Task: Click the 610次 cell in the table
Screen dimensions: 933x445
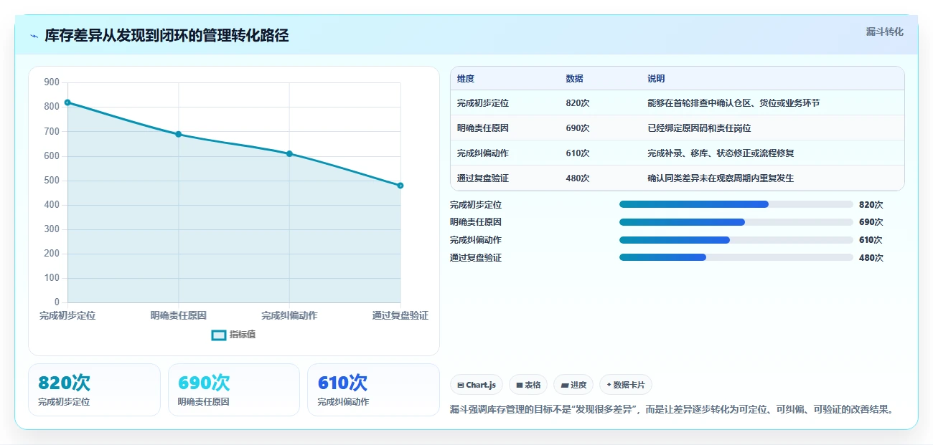Action: (578, 153)
